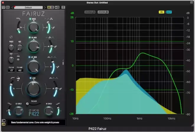The width and height of the screenshot is (195, 132).
Task: Go to the next preset with the right arrow
Action: coord(45,7)
